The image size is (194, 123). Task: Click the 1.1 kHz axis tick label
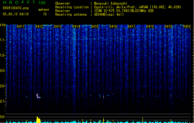coord(2,40)
